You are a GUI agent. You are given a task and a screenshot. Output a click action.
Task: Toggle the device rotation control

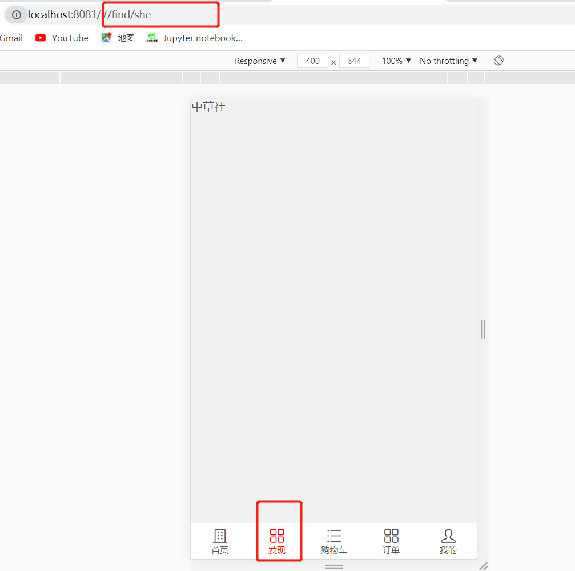point(498,60)
